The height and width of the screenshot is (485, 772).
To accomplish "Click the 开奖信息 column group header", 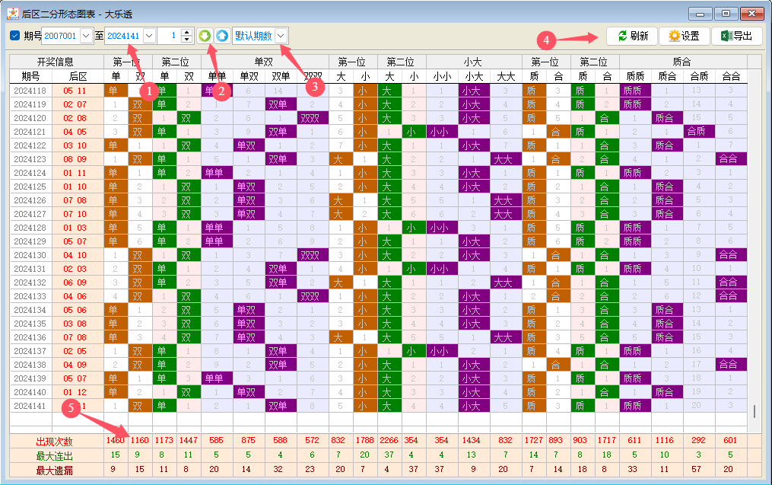I will pyautogui.click(x=55, y=62).
